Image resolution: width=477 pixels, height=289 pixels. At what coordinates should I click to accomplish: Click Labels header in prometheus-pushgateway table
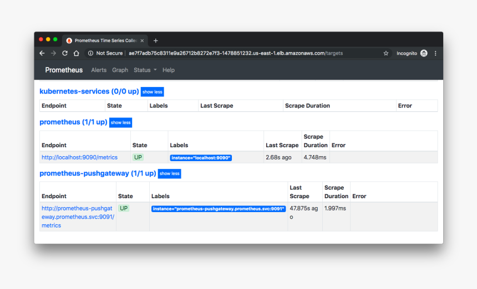(160, 196)
